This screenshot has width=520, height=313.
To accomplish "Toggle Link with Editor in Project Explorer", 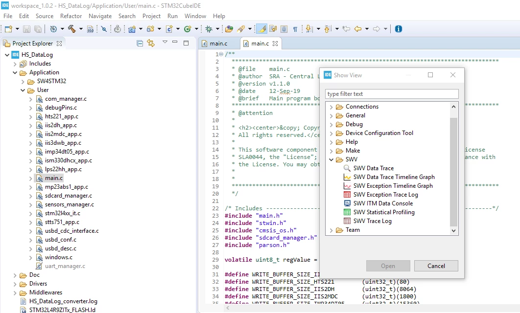I will click(151, 44).
